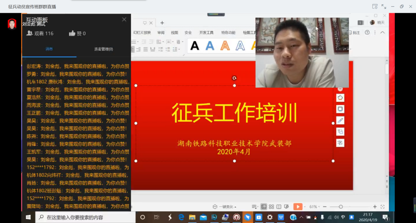Open the 开发工具 developer tools tab
The image size is (416, 223).
(206, 33)
